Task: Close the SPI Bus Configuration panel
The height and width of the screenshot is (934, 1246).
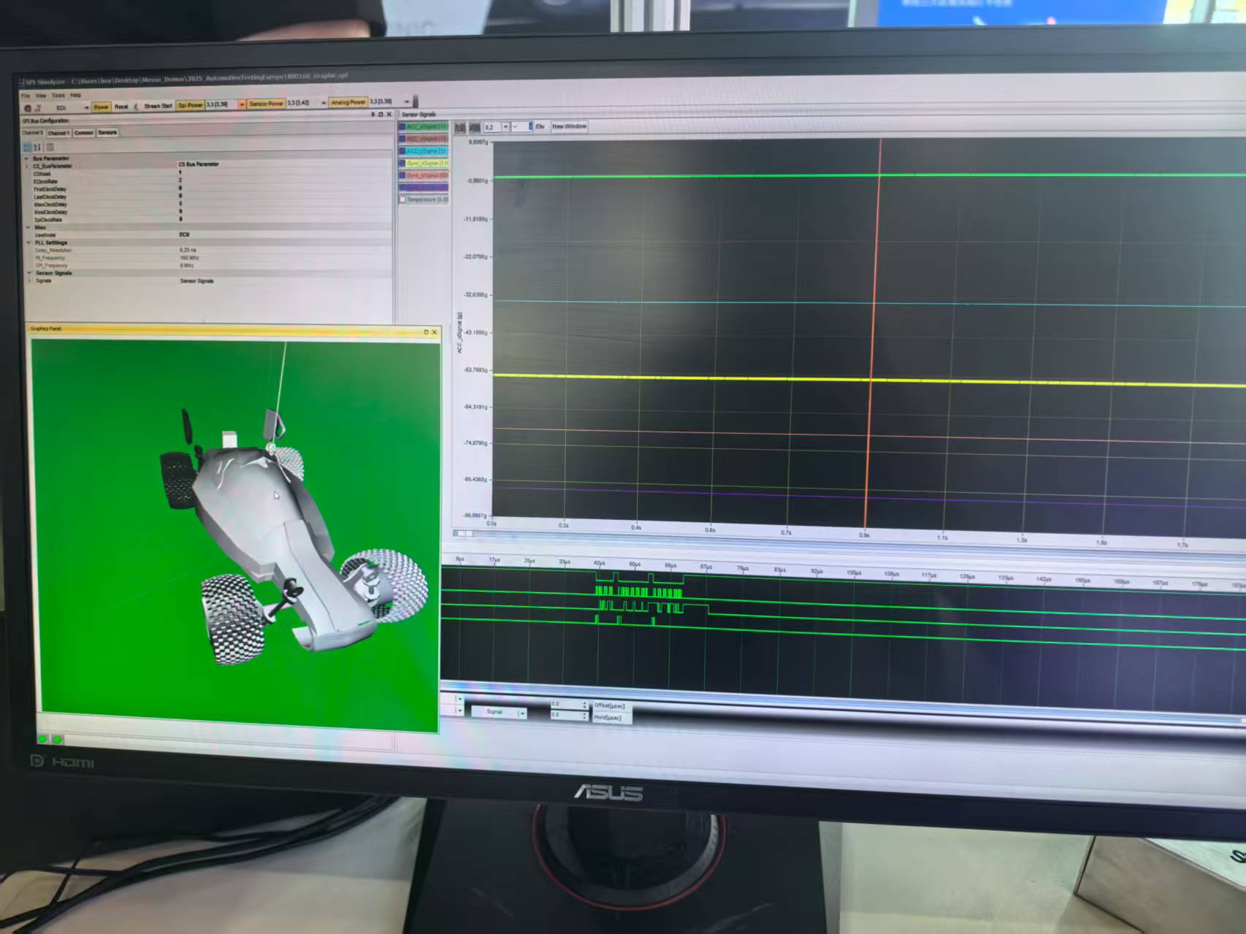Action: coord(389,114)
